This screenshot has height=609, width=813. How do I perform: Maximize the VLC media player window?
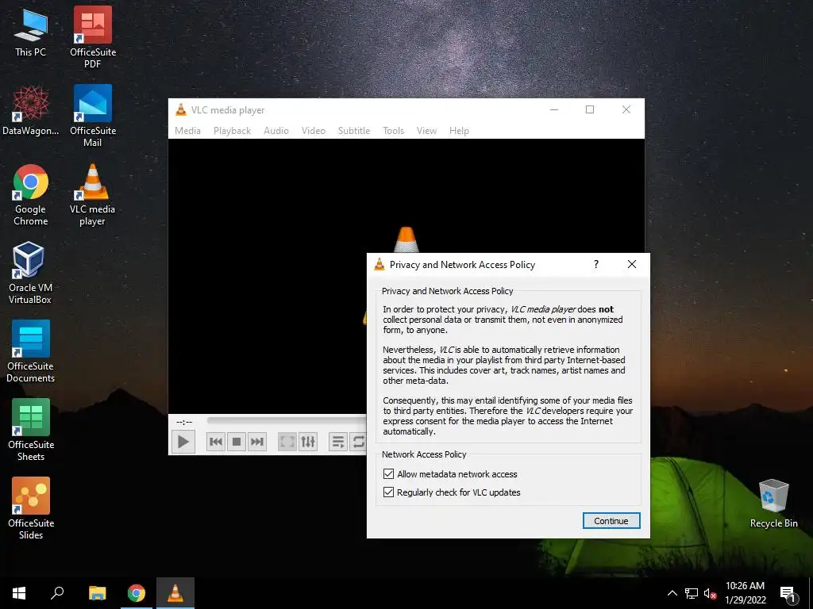[x=590, y=109]
